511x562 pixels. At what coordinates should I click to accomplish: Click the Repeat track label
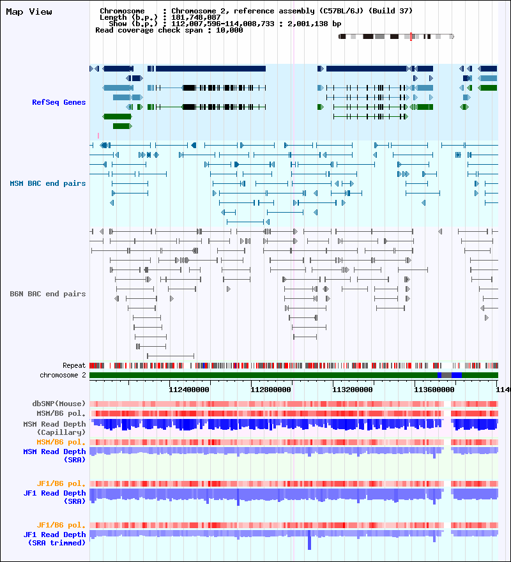(74, 365)
